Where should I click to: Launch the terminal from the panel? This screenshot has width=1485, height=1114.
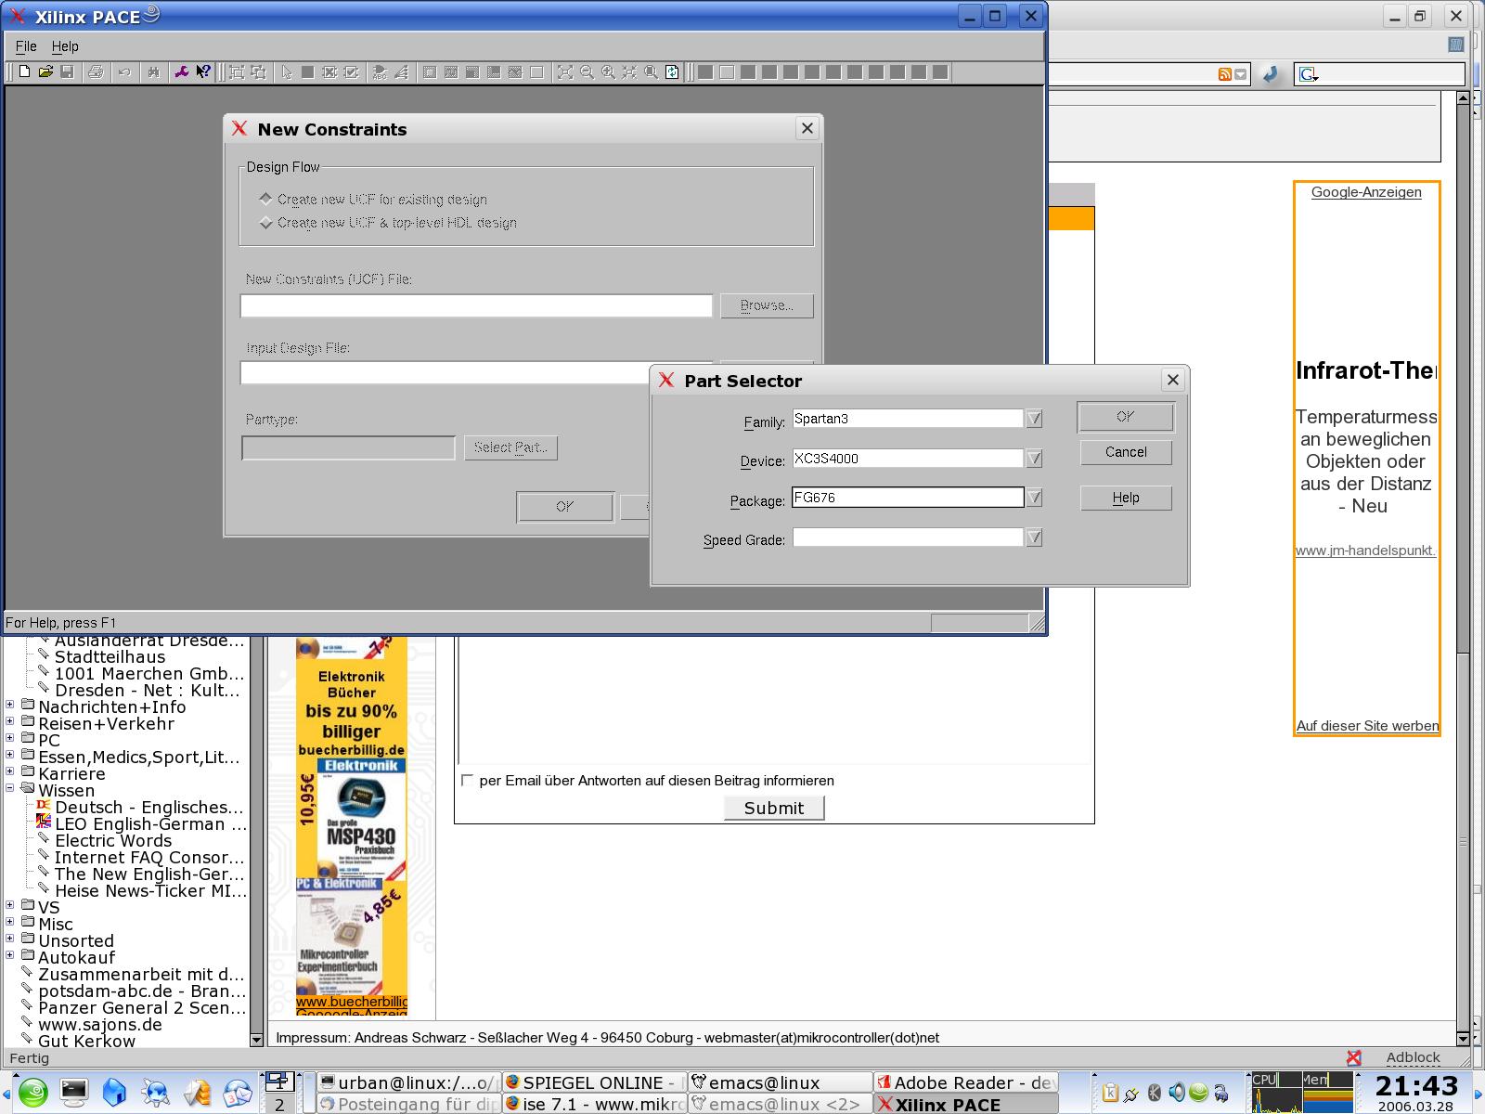coord(74,1092)
